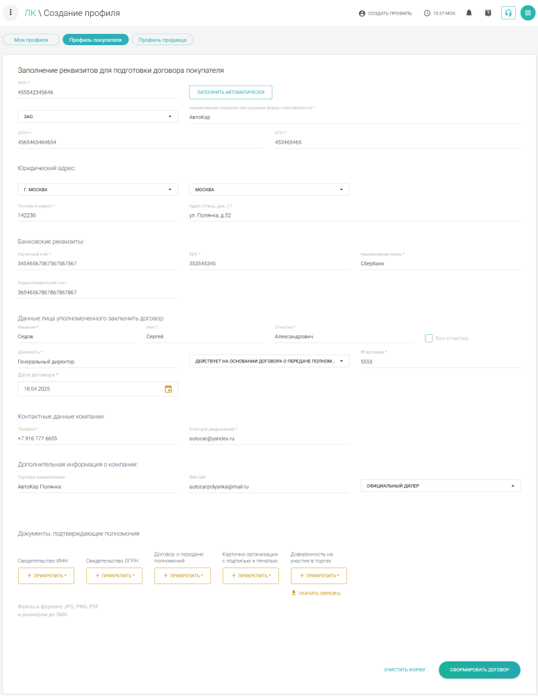Viewport: 538px width, 696px height.
Task: Open calendar picker for Дата договора
Action: 168,389
